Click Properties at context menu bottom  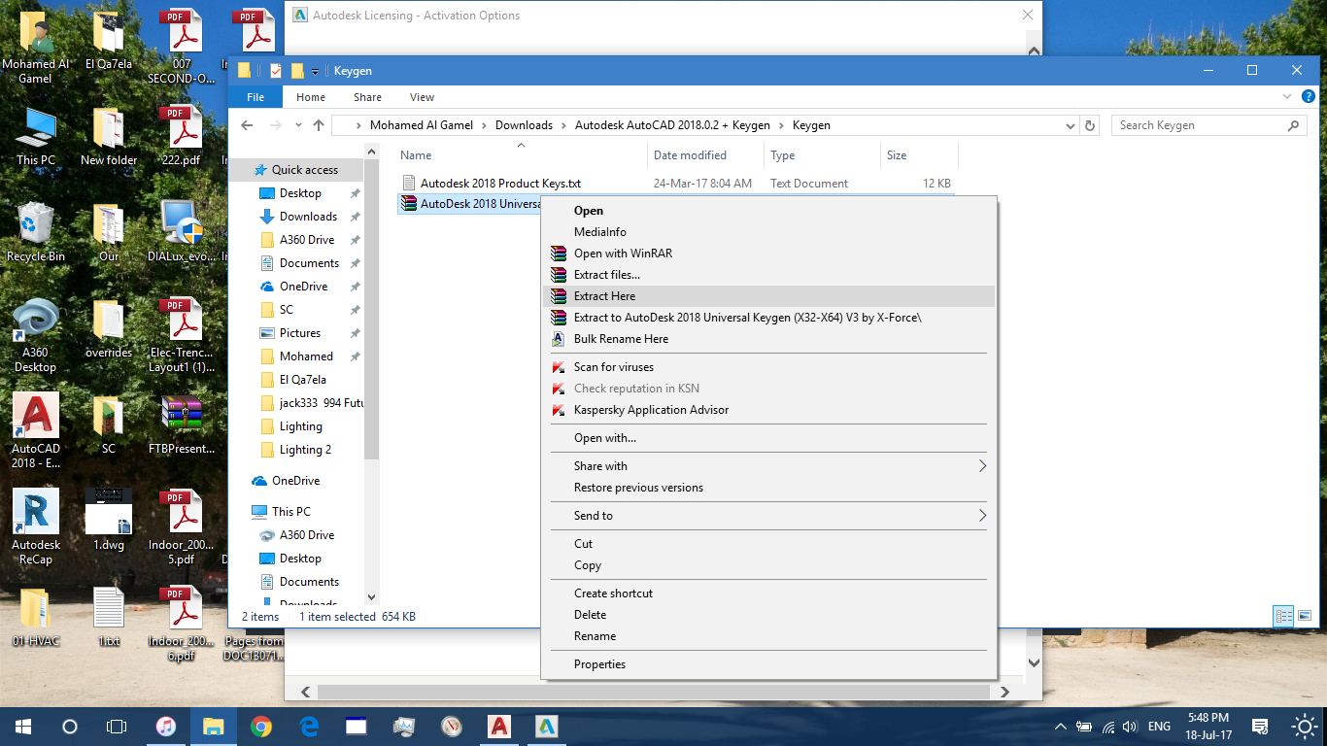coord(768,664)
